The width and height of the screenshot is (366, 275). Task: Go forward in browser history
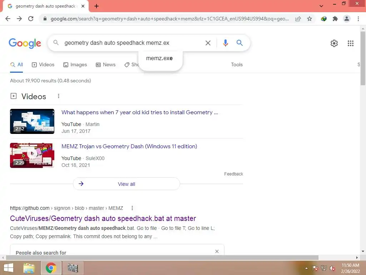click(x=19, y=19)
